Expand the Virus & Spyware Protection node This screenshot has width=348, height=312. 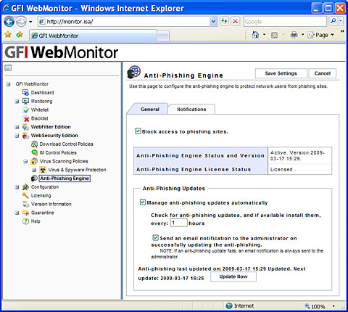point(34,170)
